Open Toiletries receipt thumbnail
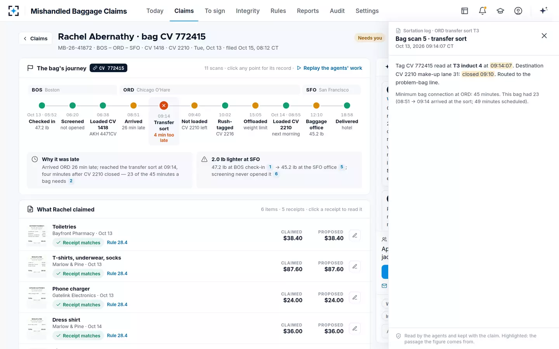 tap(37, 235)
